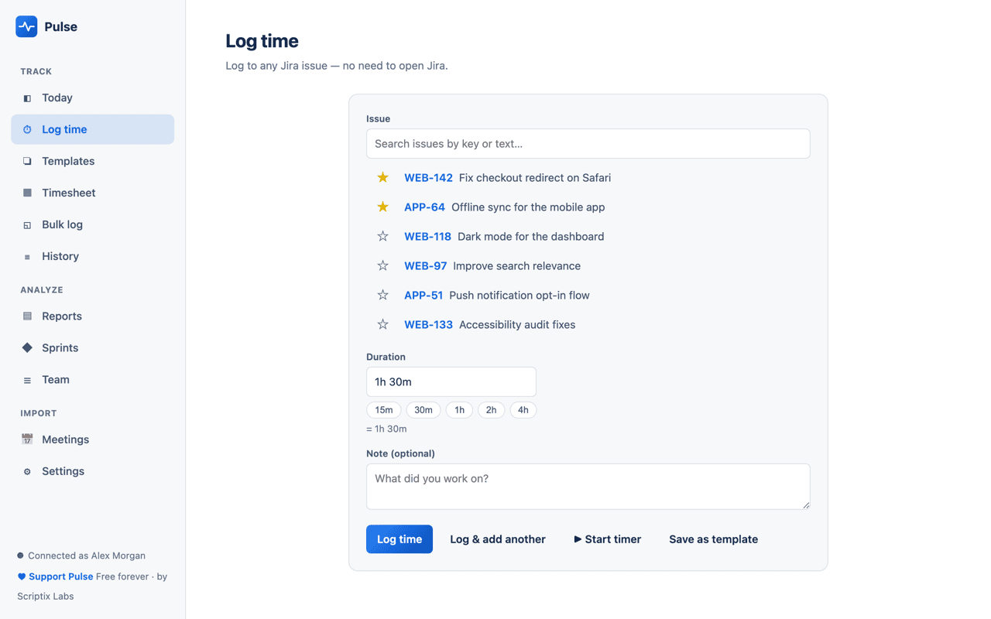Choose the 4h duration chip
The height and width of the screenshot is (619, 991).
[x=523, y=410]
